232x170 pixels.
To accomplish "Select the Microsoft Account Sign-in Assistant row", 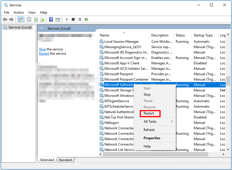I will pyautogui.click(x=162, y=58).
